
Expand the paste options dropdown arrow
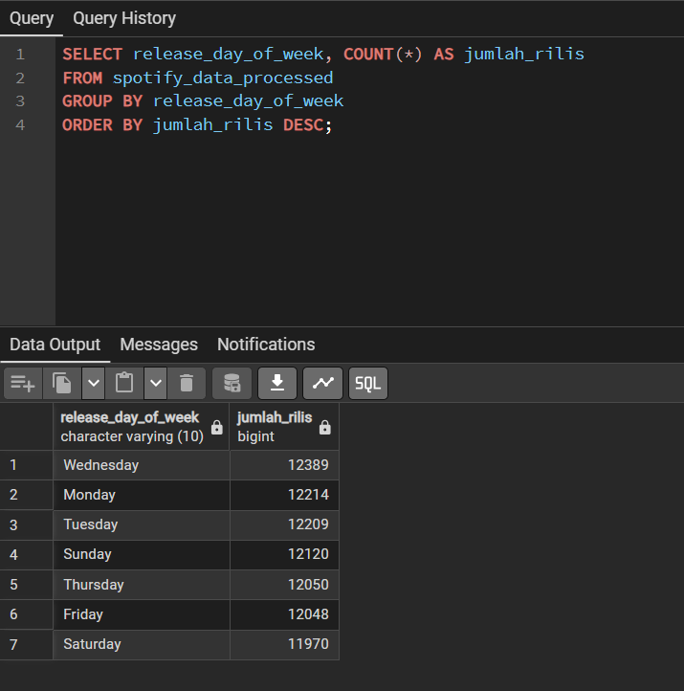pos(156,383)
